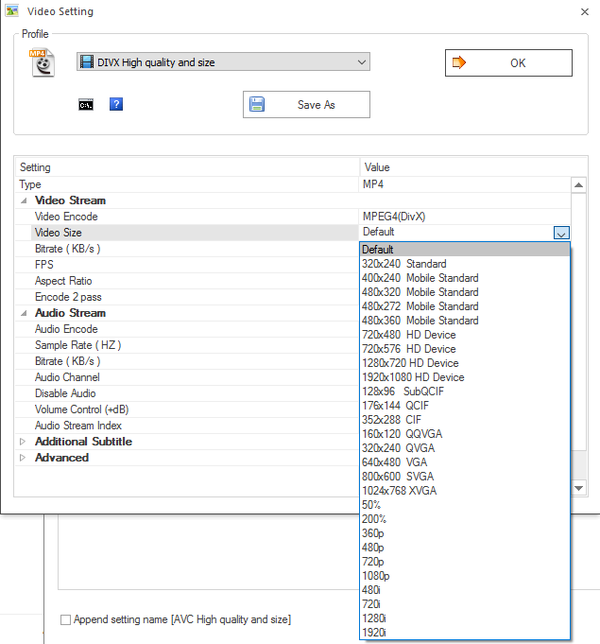Choose 320x240 Standard size
Viewport: 600px width, 644px height.
(465, 264)
